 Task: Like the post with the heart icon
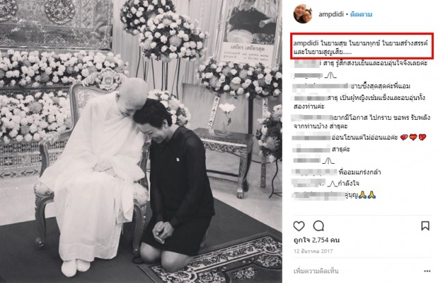tap(299, 226)
